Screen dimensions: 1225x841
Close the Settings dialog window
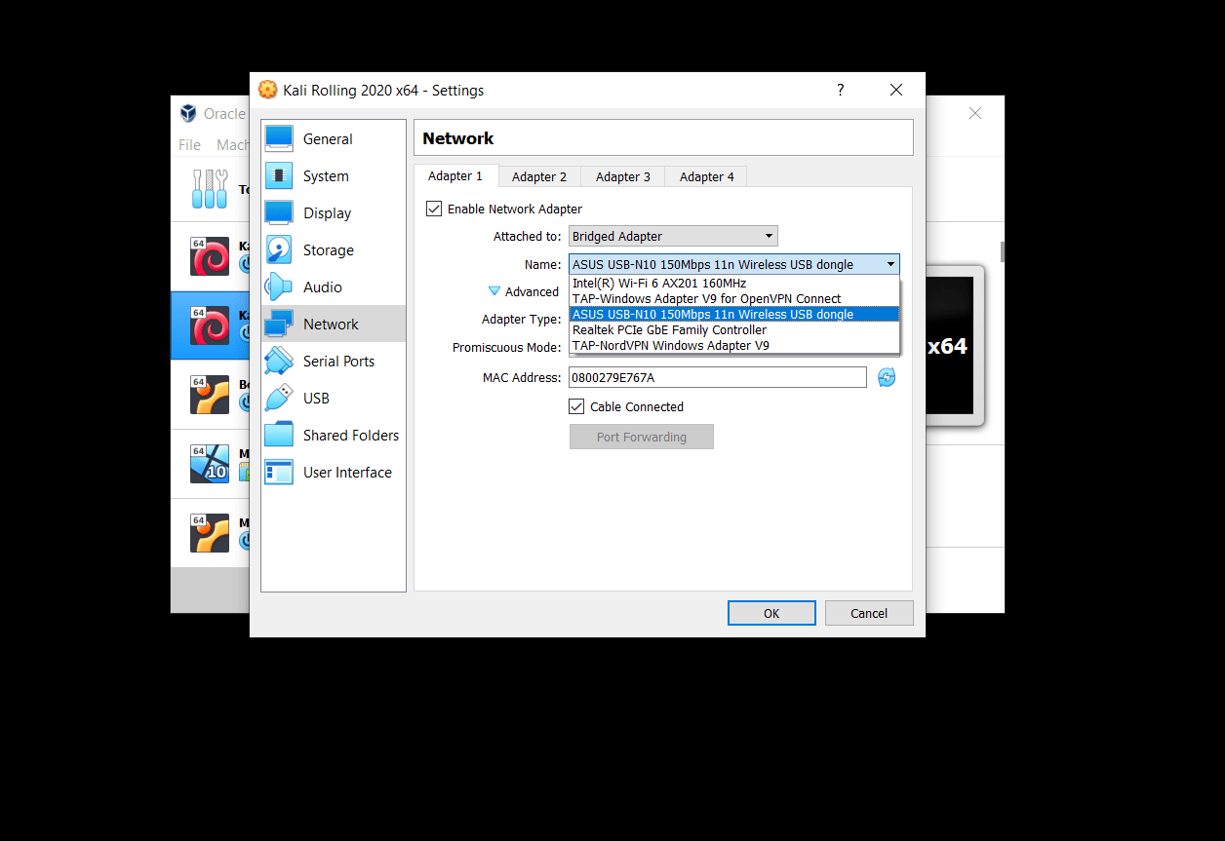coord(896,90)
